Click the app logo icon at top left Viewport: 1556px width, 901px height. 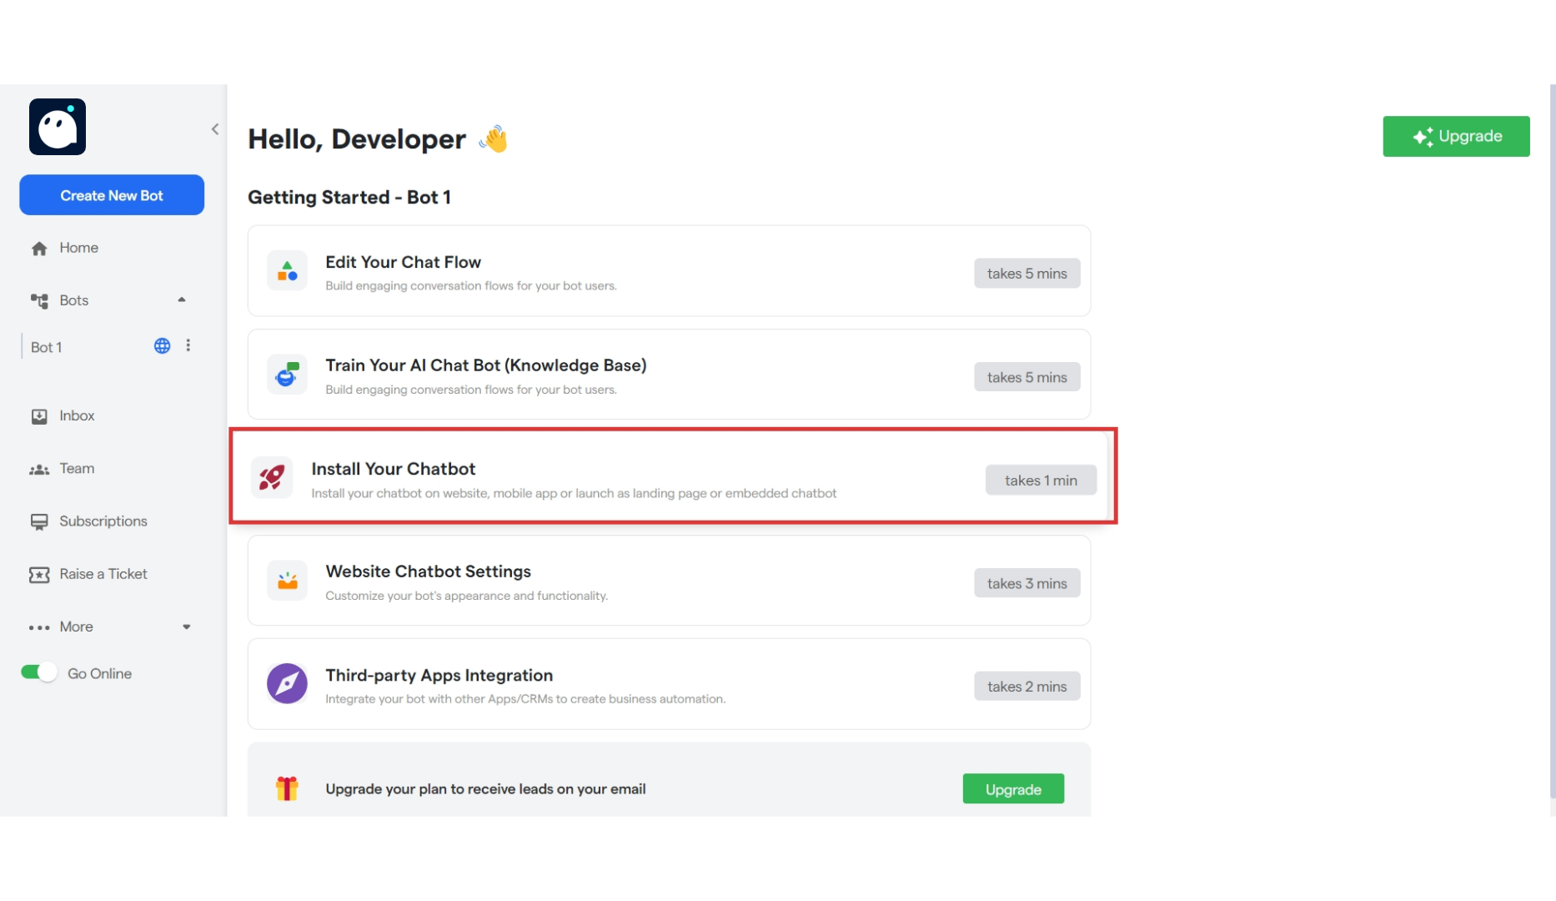click(x=57, y=126)
